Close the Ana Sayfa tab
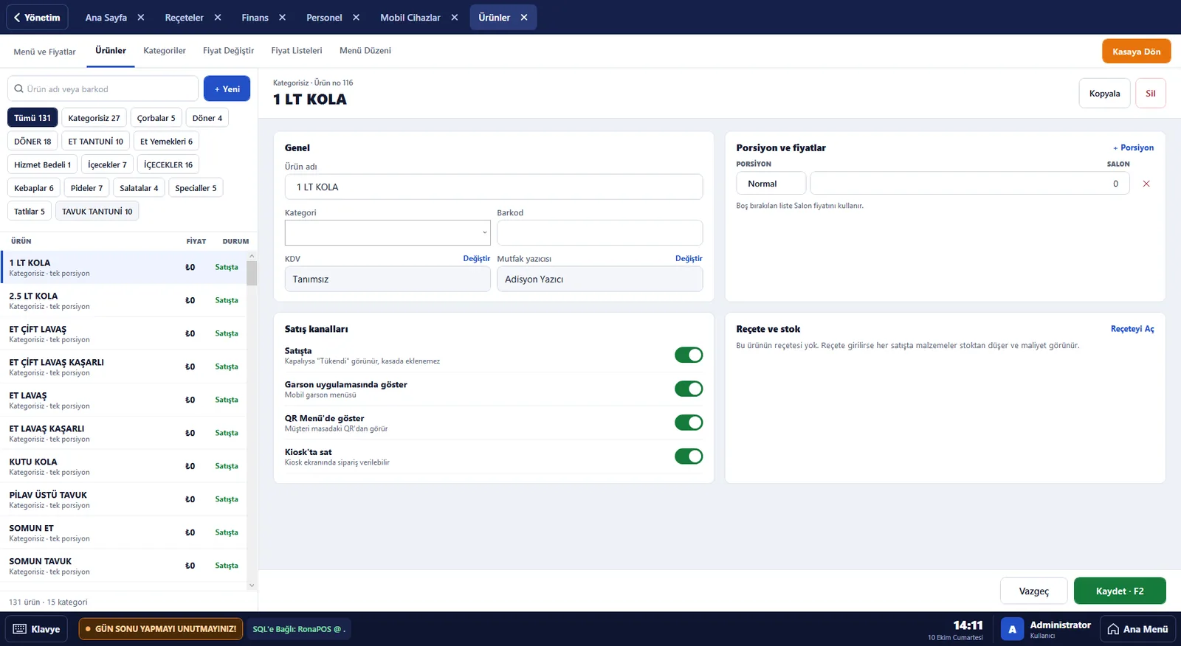1181x646 pixels. coord(141,18)
